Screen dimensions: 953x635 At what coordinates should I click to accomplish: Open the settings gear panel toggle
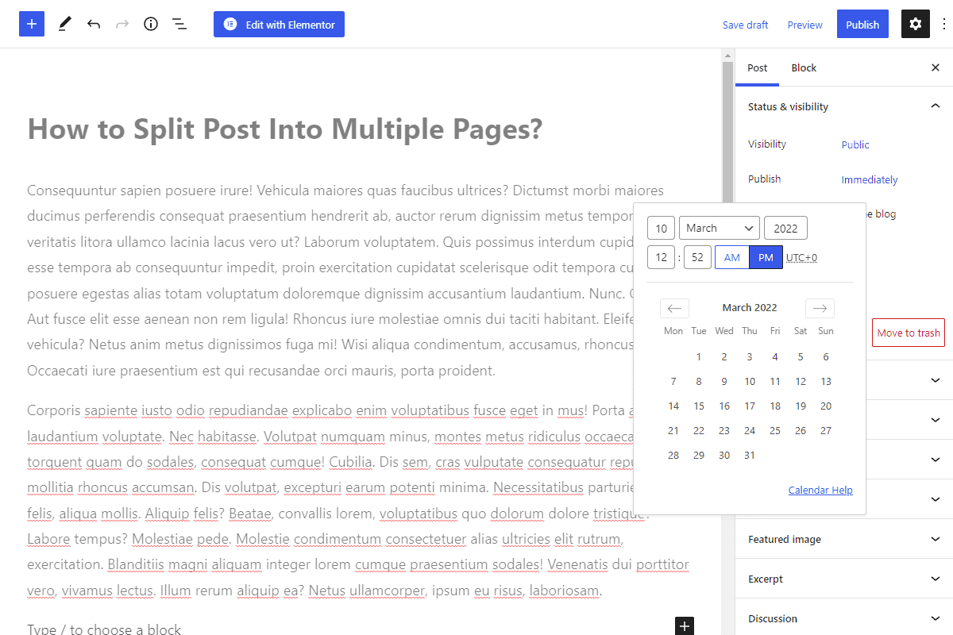[916, 24]
